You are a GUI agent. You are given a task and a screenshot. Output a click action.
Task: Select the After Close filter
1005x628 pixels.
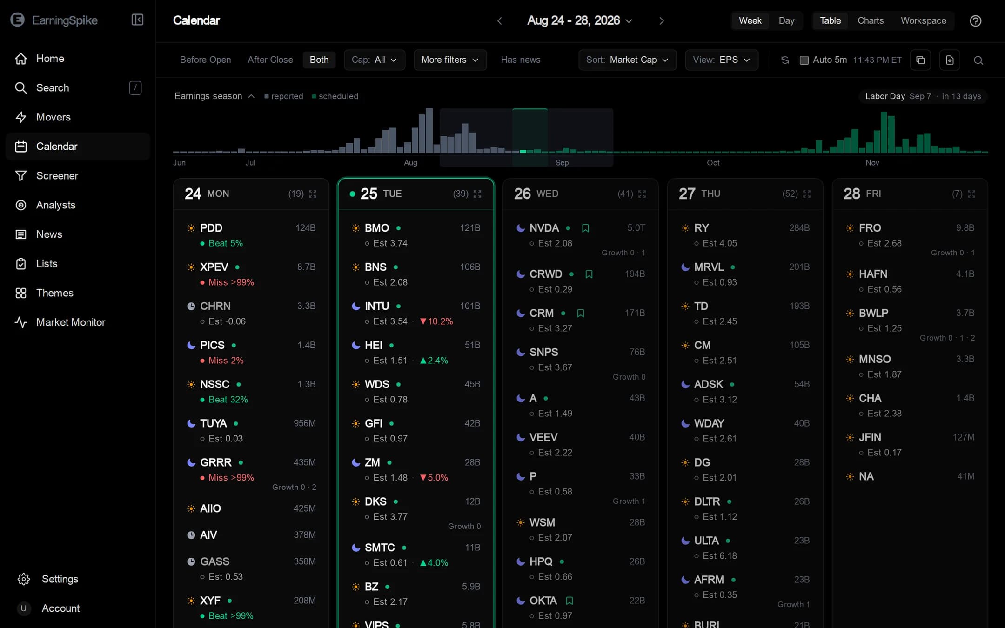tap(270, 60)
